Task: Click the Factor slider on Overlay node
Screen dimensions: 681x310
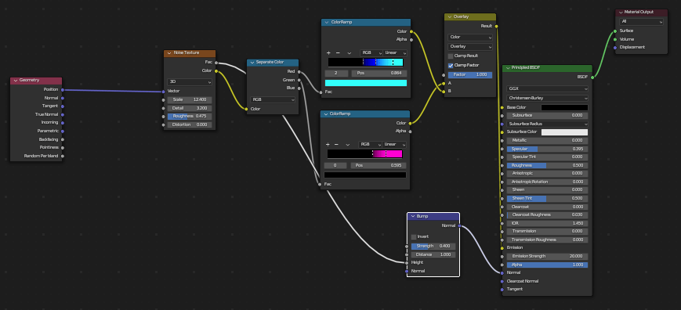Action: point(470,75)
